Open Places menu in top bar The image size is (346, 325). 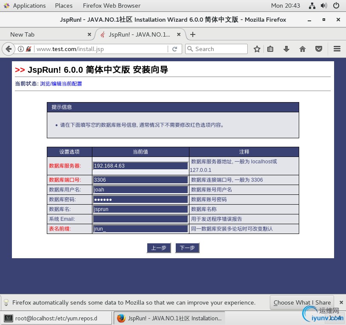pyautogui.click(x=64, y=6)
